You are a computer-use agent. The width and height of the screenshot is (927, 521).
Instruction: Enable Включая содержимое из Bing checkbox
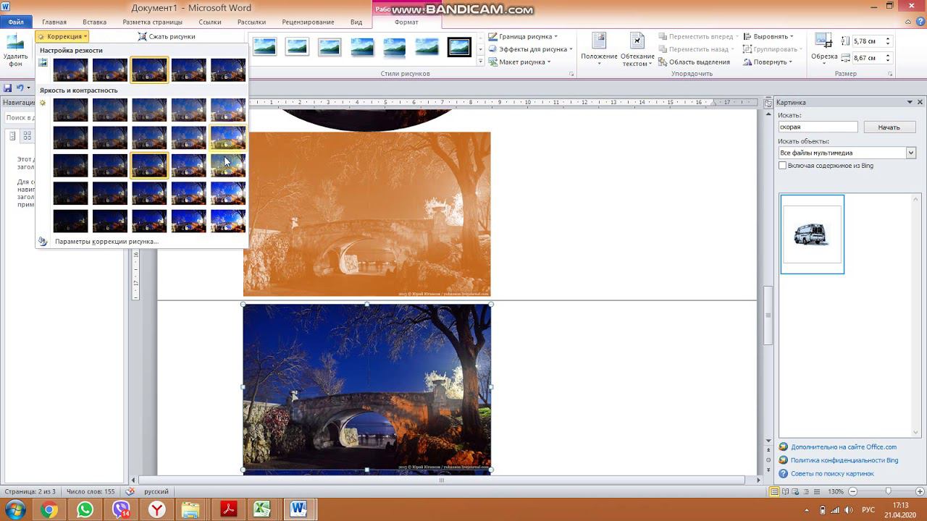coord(782,166)
